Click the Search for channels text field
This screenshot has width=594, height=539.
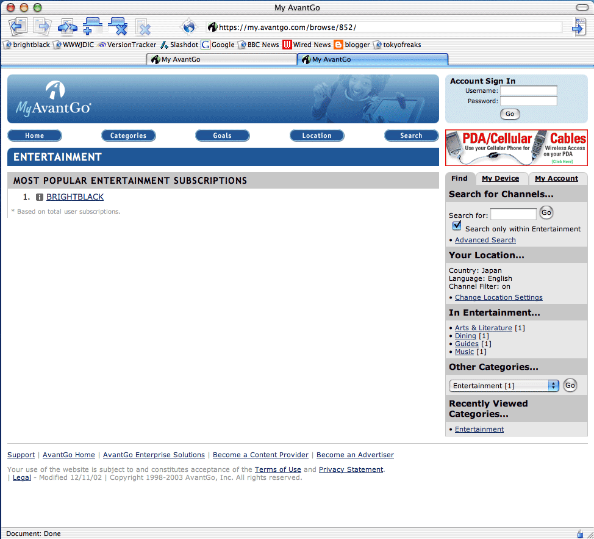(513, 214)
